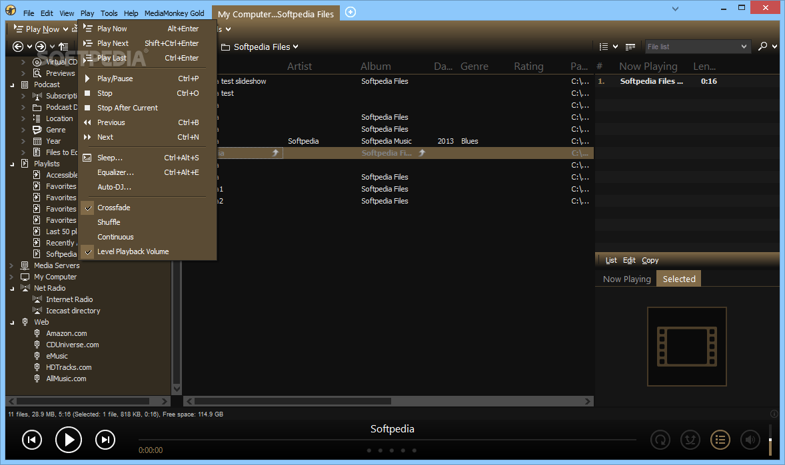Click the Forward navigation arrow icon
The width and height of the screenshot is (785, 465).
pyautogui.click(x=41, y=47)
